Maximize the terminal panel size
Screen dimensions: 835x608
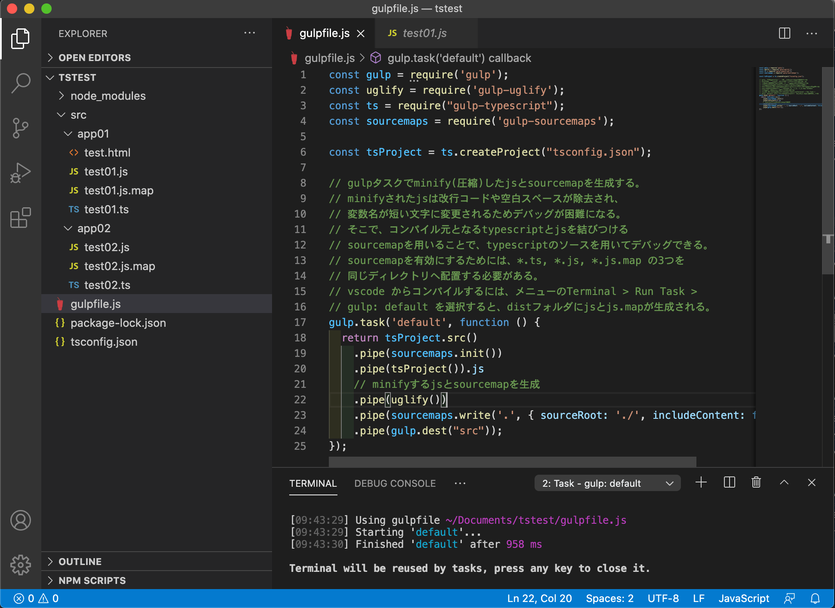(784, 482)
